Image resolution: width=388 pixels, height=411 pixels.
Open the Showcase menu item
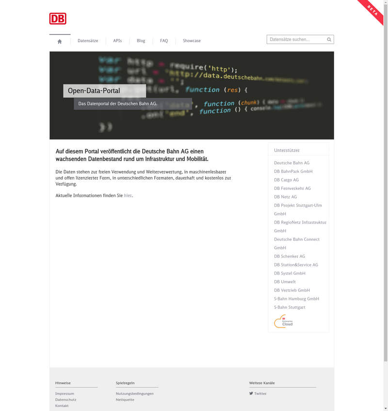click(x=192, y=41)
